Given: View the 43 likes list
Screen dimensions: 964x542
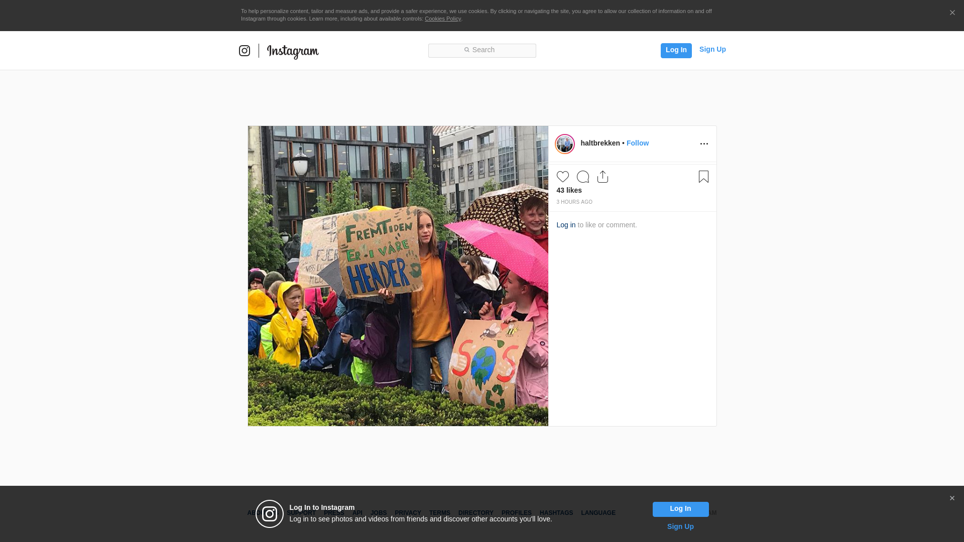Looking at the screenshot, I should (569, 190).
